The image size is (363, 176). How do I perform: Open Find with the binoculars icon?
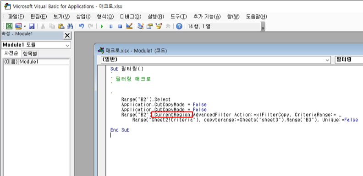[x=70, y=27]
